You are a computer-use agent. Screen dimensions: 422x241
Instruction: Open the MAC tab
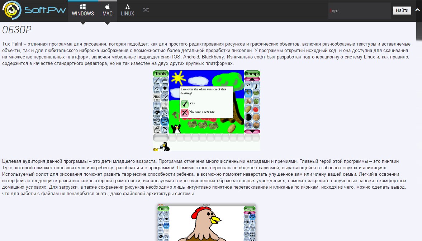tap(108, 11)
